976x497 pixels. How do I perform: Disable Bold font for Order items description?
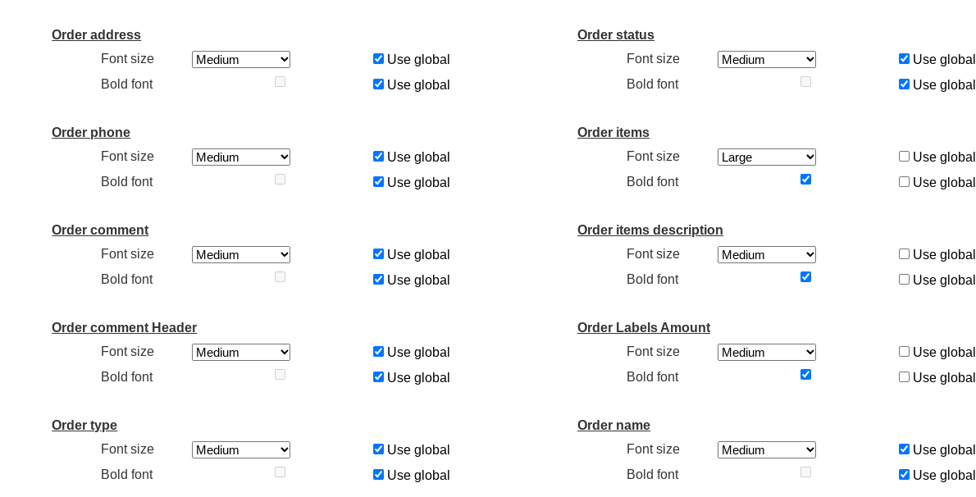click(x=805, y=277)
